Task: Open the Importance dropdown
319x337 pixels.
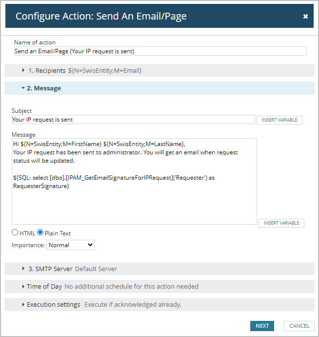Action: (x=71, y=245)
